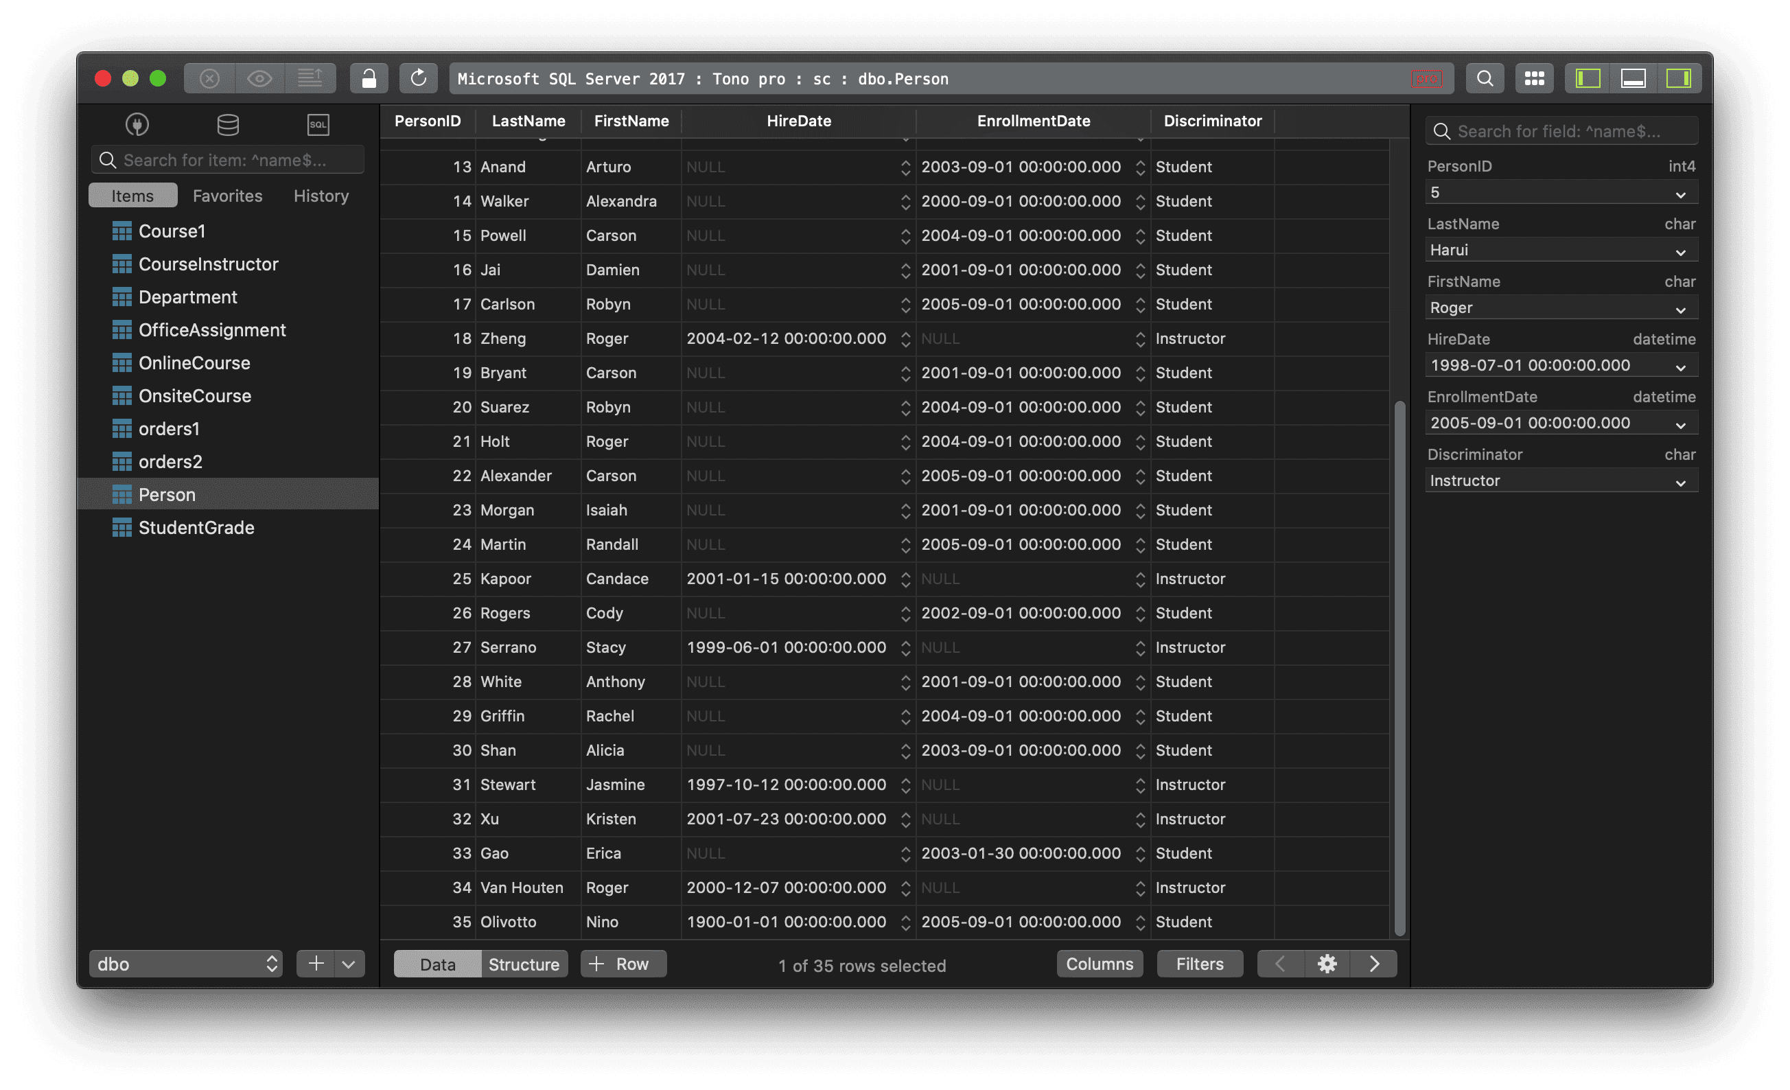Switch to the Favorites tab
Viewport: 1790px width, 1090px height.
tap(227, 196)
